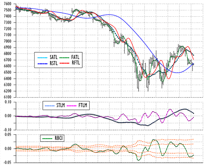Image resolution: width=208 pixels, height=165 pixels.
Task: Click the STLM legend label
Action: tap(60, 105)
